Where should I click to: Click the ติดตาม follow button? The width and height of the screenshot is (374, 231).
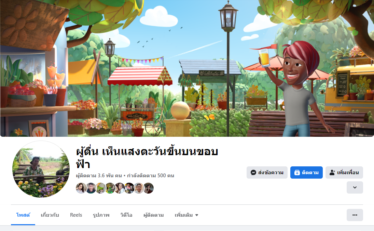pos(306,172)
